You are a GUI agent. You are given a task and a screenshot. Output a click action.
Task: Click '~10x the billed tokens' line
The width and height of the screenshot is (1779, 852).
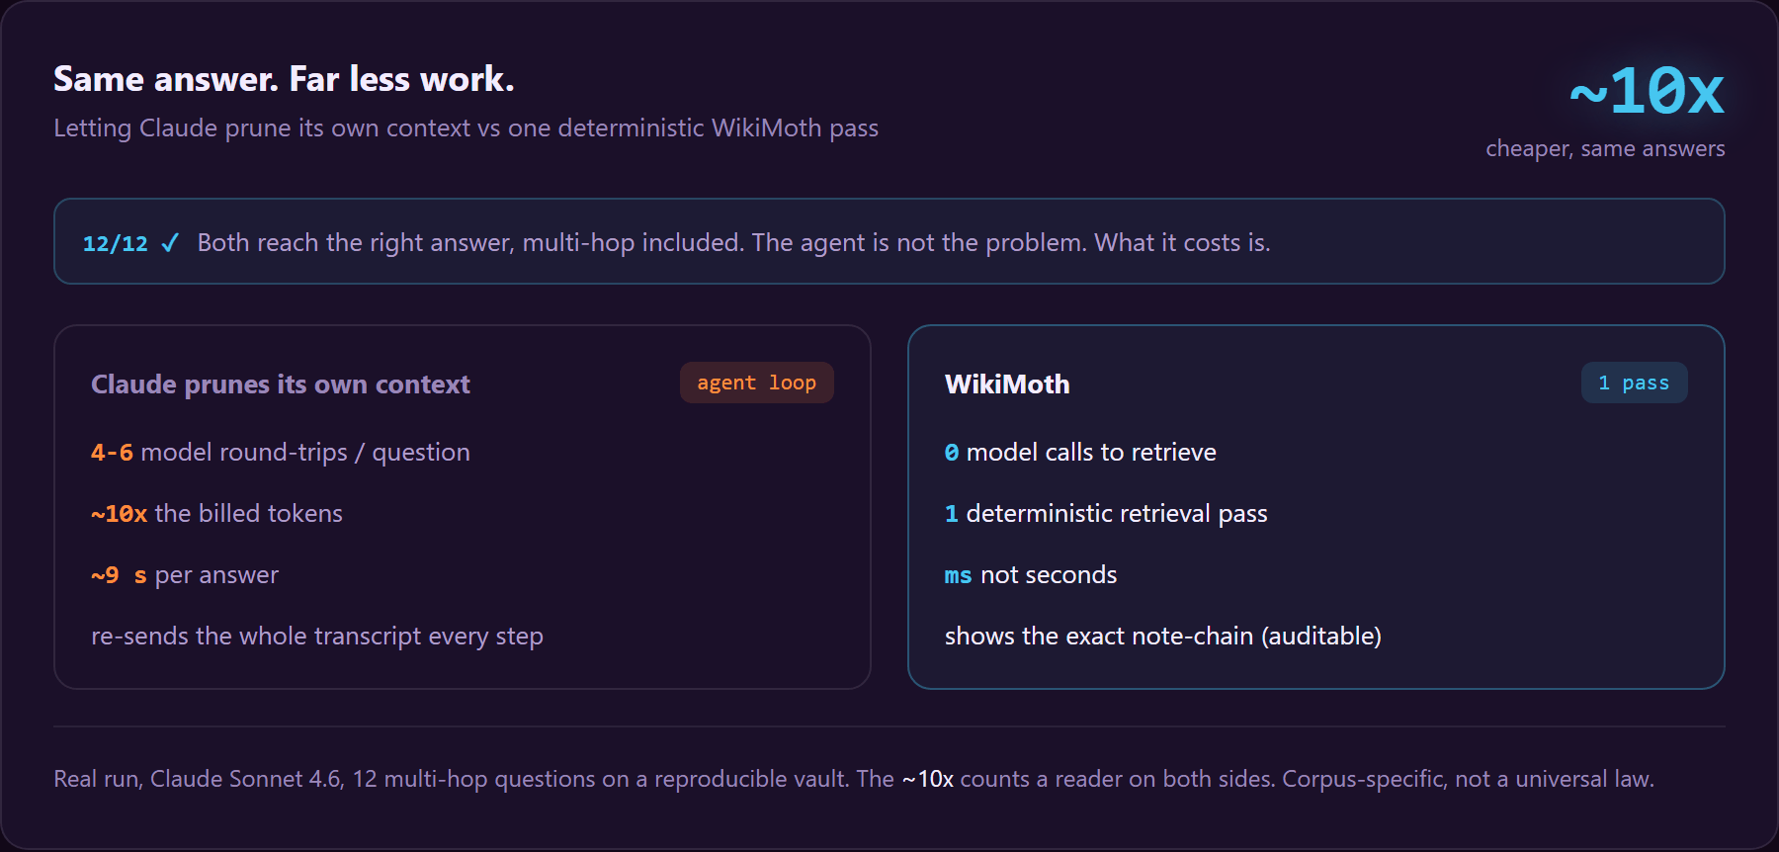(216, 514)
